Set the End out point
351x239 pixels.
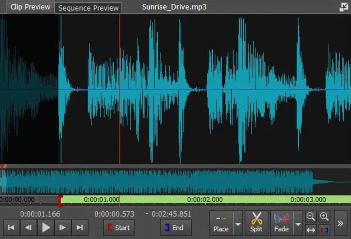point(176,228)
